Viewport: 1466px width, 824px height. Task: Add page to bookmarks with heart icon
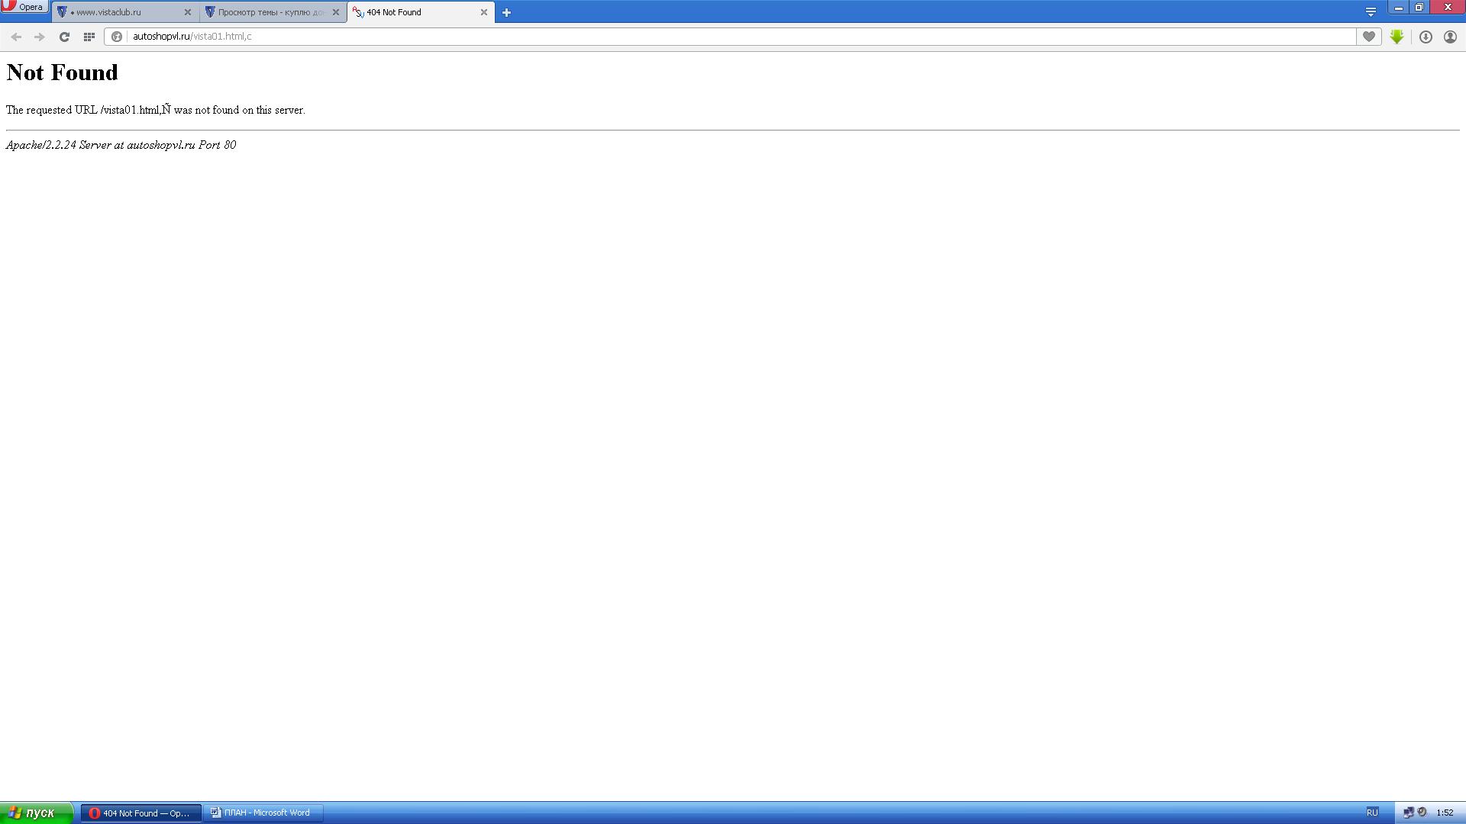(x=1369, y=37)
